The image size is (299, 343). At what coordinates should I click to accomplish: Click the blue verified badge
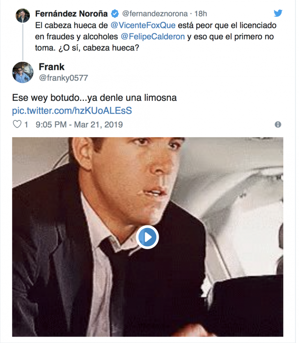tap(115, 14)
